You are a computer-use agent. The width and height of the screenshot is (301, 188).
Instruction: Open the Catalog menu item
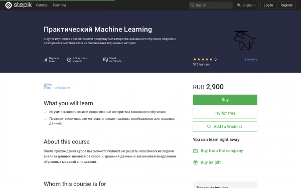(x=42, y=5)
